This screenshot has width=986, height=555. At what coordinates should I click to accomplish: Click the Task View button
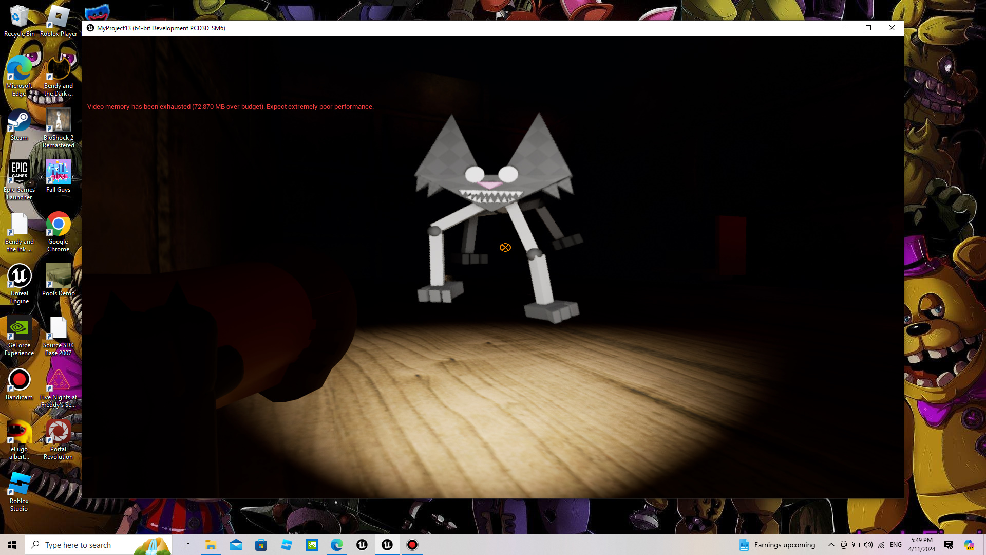click(185, 545)
